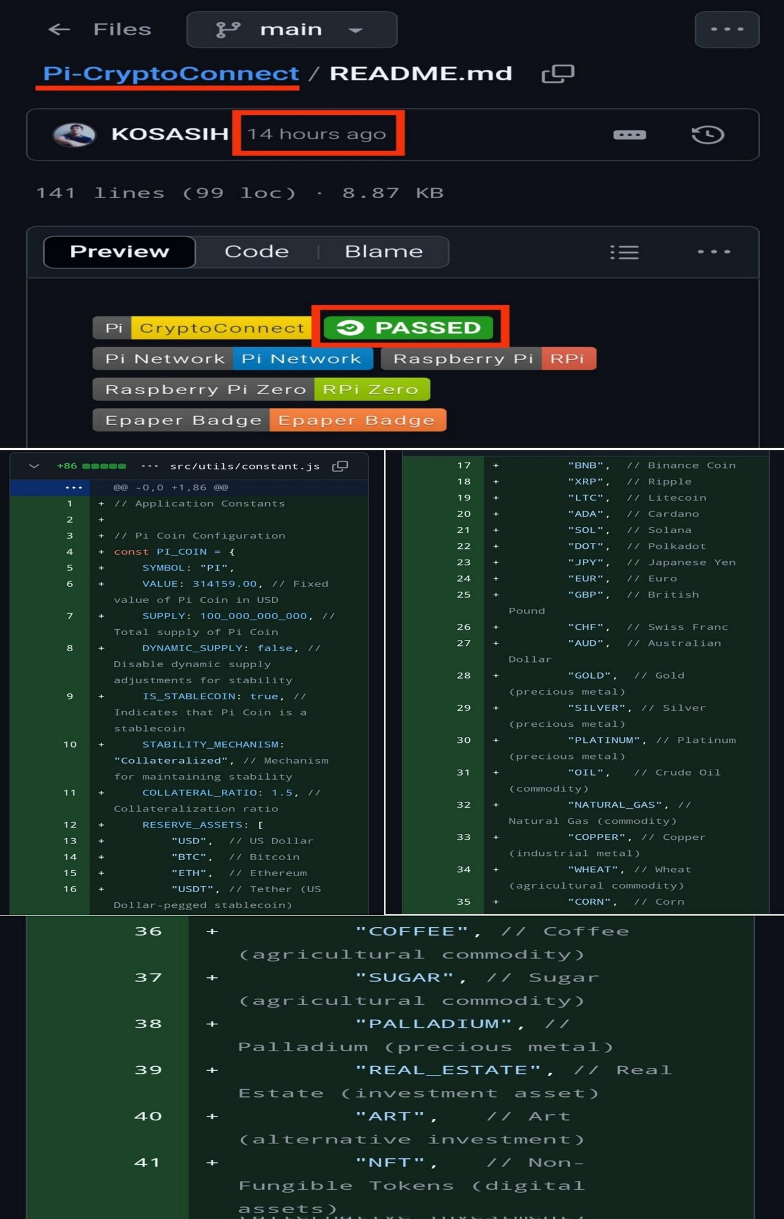784x1219 pixels.
Task: Open the Pi Network badge
Action: (233, 358)
